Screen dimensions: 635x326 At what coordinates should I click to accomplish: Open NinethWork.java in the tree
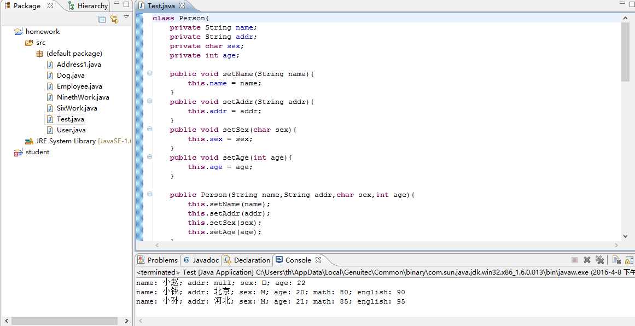pyautogui.click(x=83, y=97)
